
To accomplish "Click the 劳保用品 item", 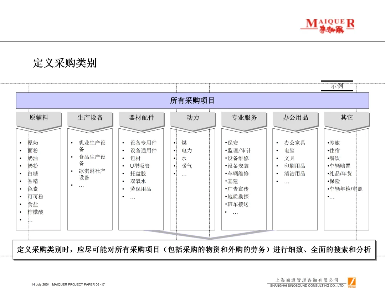I will 141,189.
